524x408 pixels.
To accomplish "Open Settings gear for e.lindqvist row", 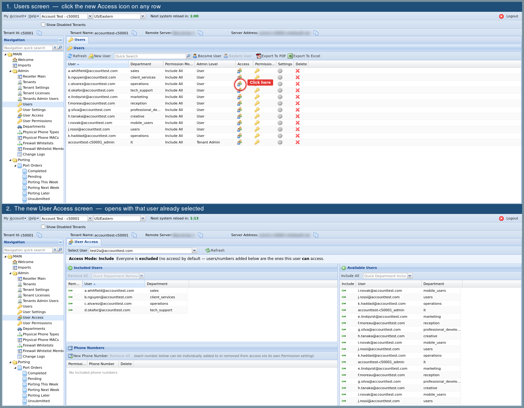I will click(x=280, y=97).
